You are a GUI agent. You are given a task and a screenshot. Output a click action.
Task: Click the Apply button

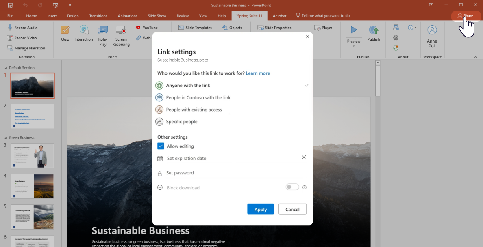pyautogui.click(x=261, y=209)
